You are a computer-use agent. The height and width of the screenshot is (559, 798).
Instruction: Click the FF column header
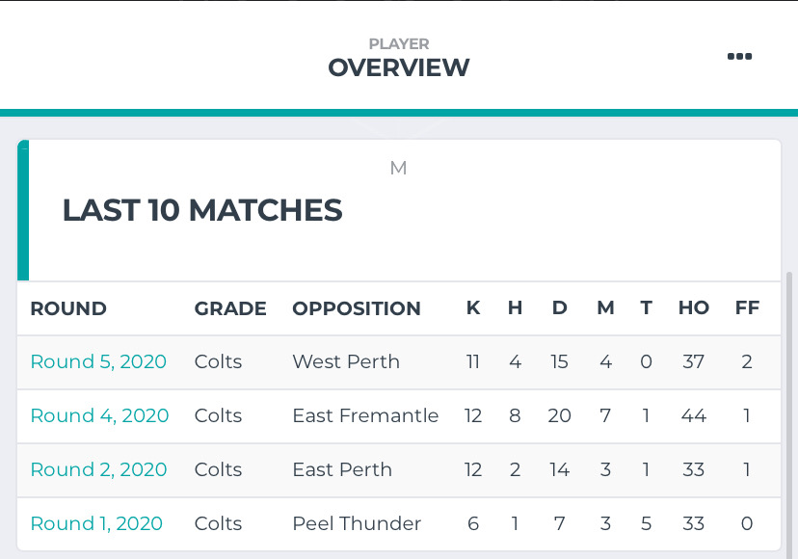pyautogui.click(x=747, y=308)
